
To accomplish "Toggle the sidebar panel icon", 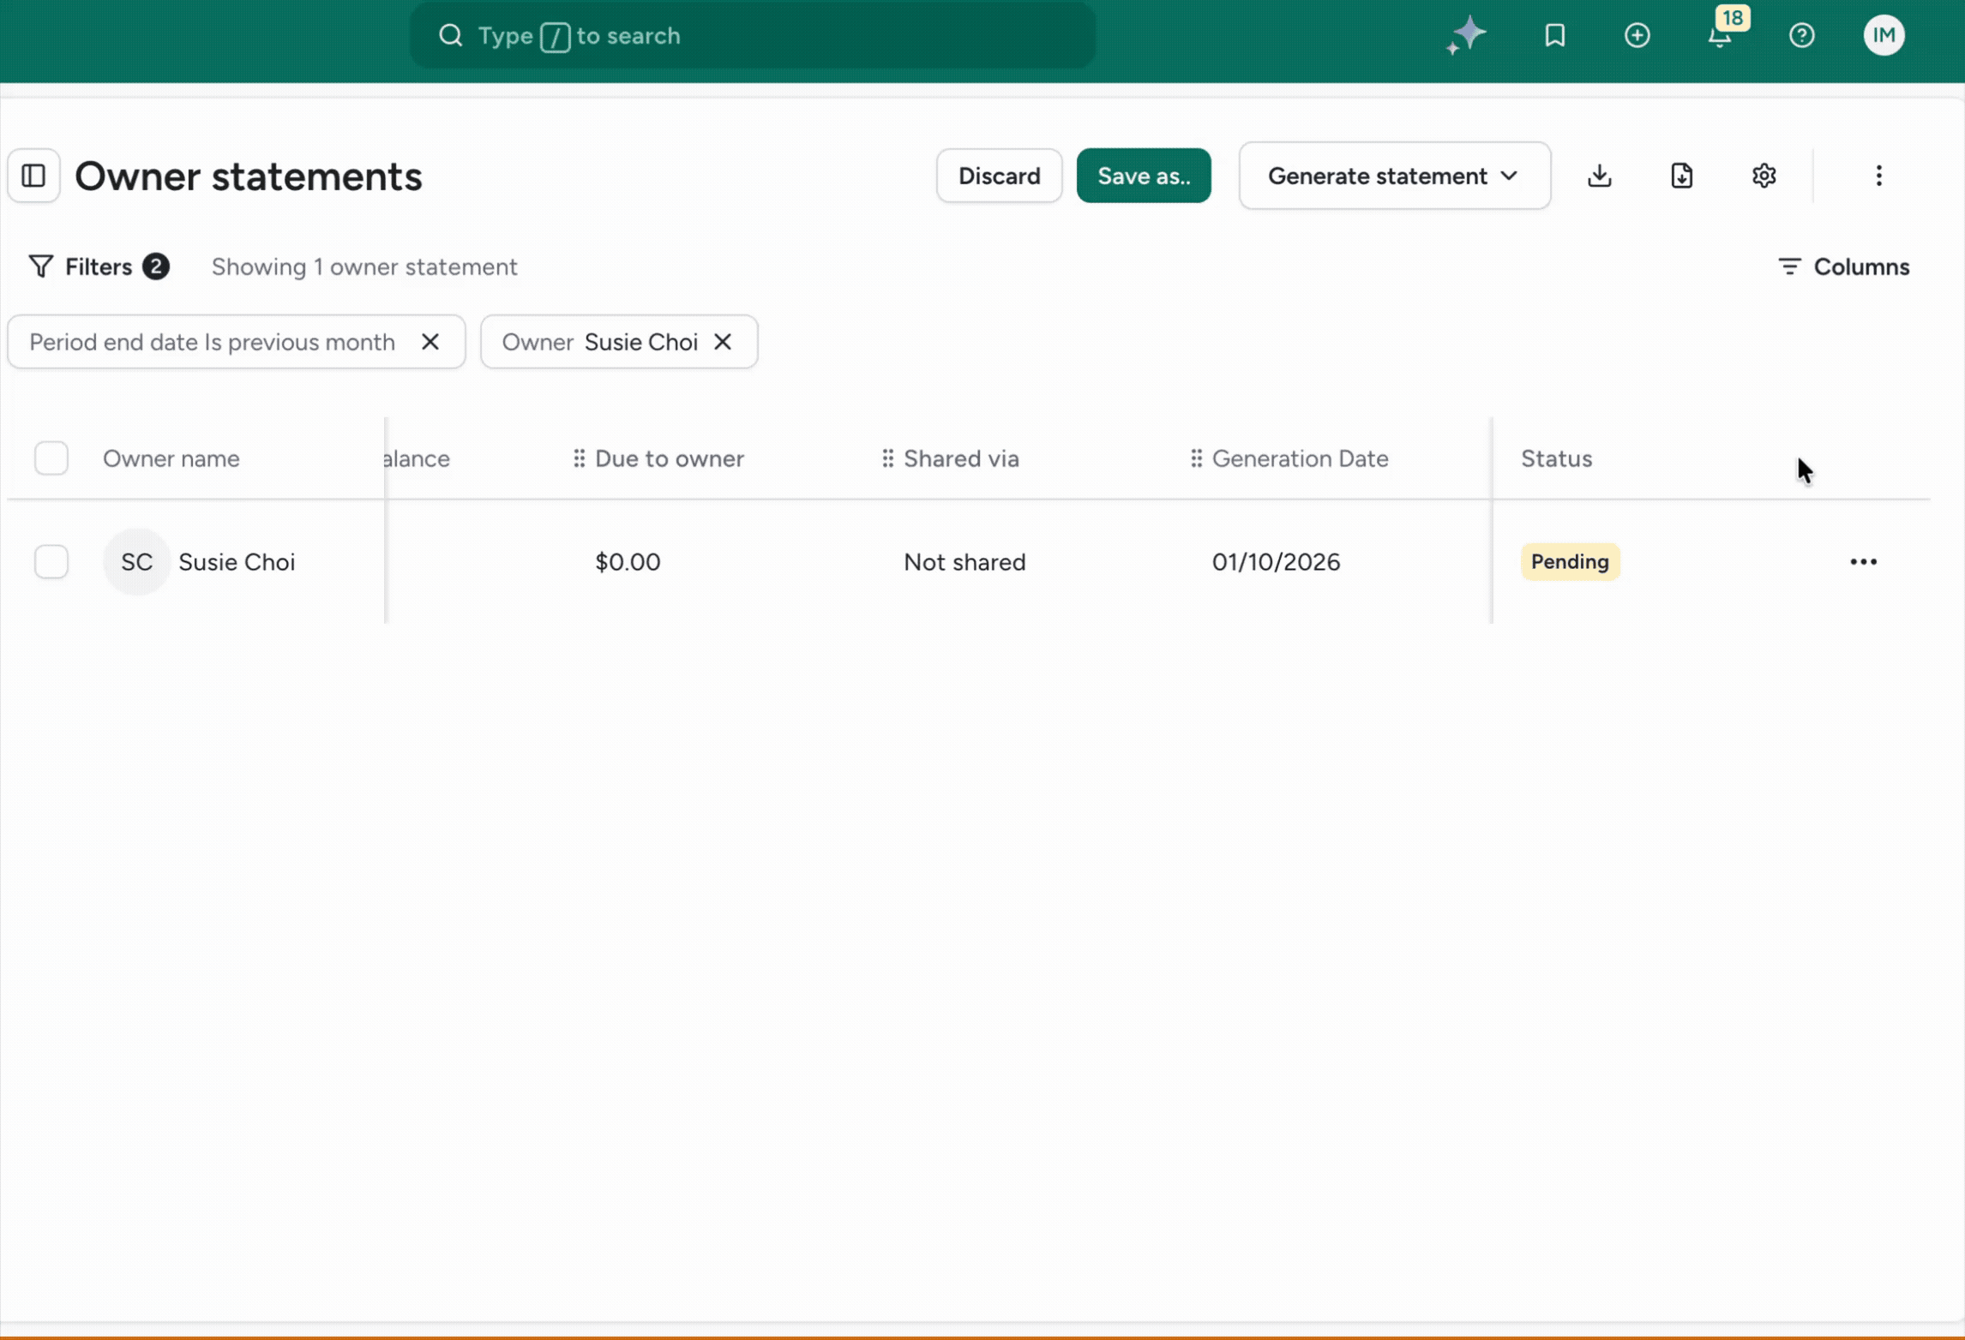I will (34, 176).
